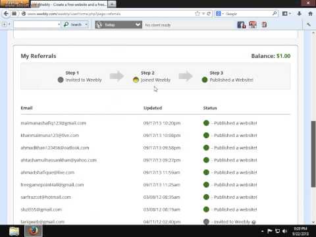Click the volume speaker tray icon

click(284, 231)
